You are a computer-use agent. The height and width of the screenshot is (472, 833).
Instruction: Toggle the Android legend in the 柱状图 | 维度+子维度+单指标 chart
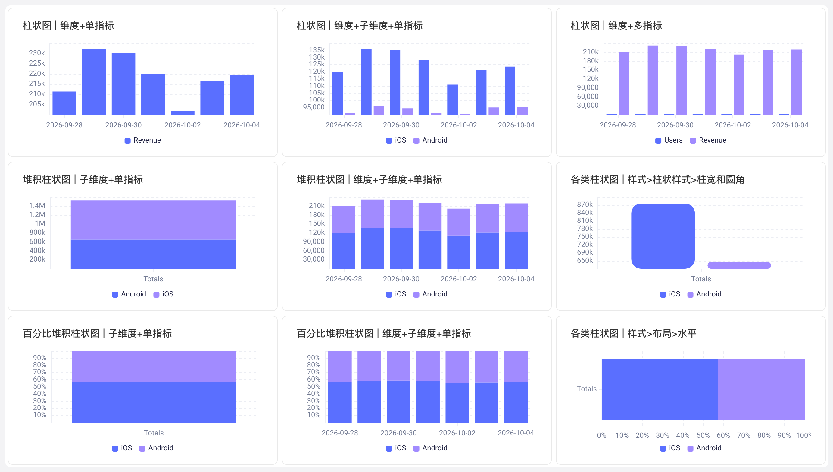[x=430, y=140]
